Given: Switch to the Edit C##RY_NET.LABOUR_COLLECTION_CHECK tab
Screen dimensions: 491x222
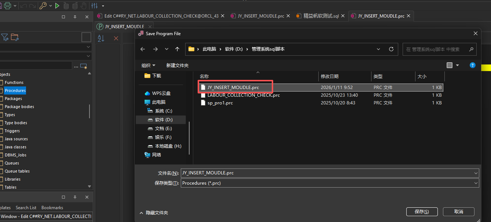Looking at the screenshot, I should (161, 16).
